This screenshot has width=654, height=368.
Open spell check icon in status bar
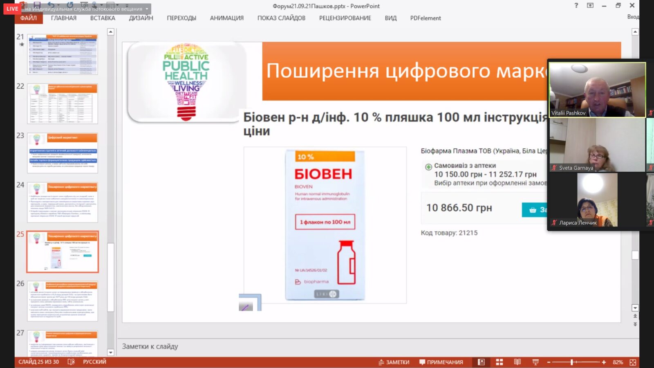click(71, 362)
